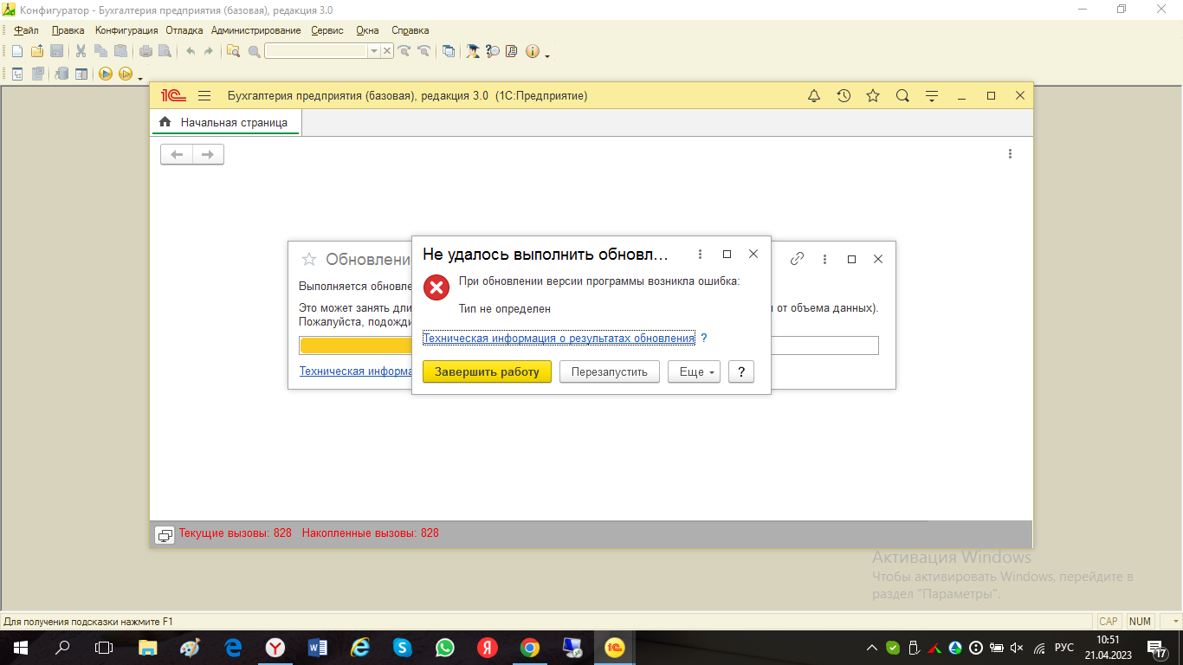
Task: Click the Save floppy disk toolbar icon
Action: coord(56,51)
